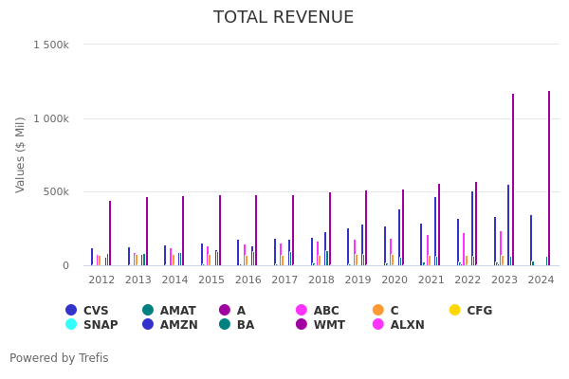Viewport: 569px width, 379px height.
Task: Click the 2021 x-axis year label
Action: click(431, 280)
